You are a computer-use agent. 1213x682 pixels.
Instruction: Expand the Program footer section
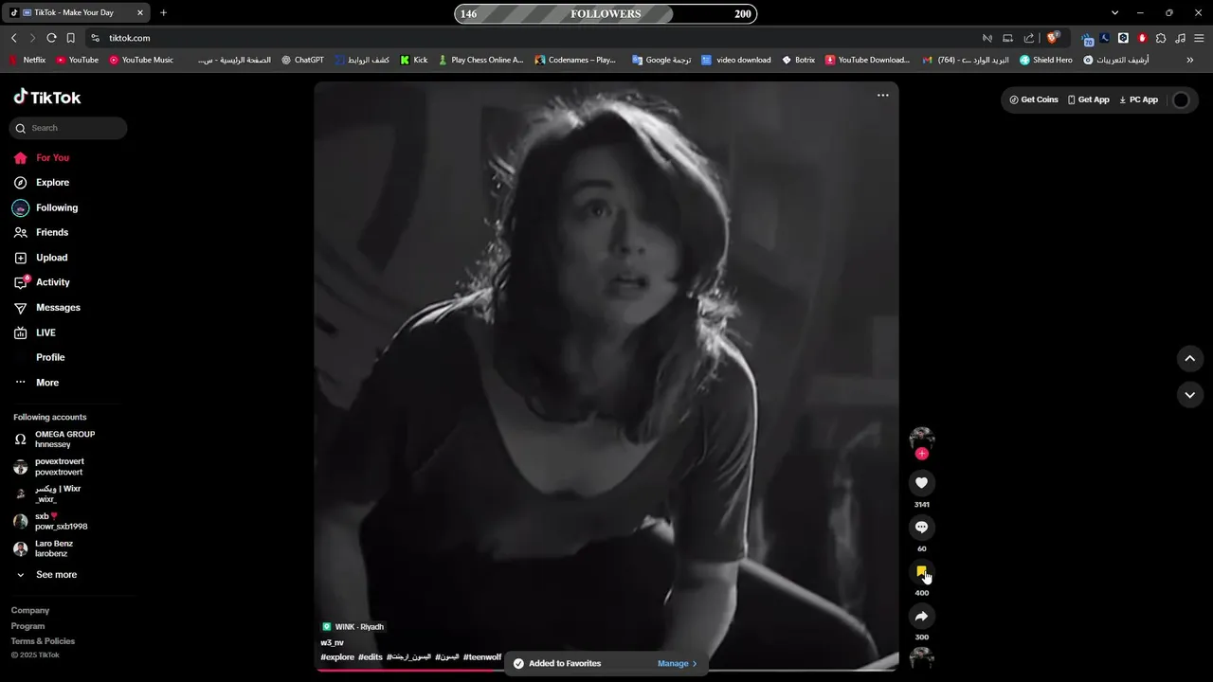tap(28, 626)
